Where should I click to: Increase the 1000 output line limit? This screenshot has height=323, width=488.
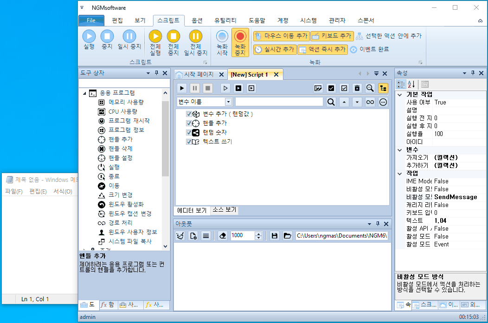click(258, 233)
